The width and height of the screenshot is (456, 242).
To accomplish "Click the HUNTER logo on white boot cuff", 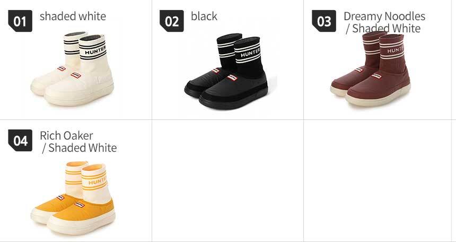I will [95, 51].
